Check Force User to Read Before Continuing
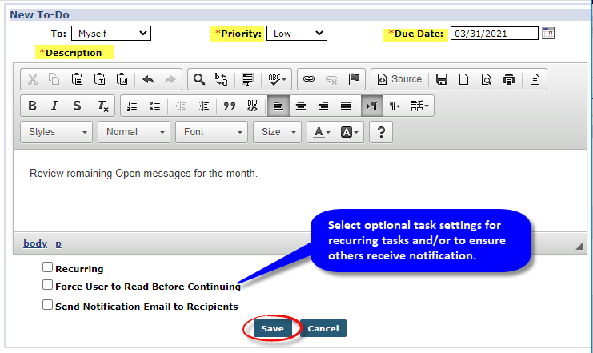Viewport: 593px width, 353px height. [48, 285]
